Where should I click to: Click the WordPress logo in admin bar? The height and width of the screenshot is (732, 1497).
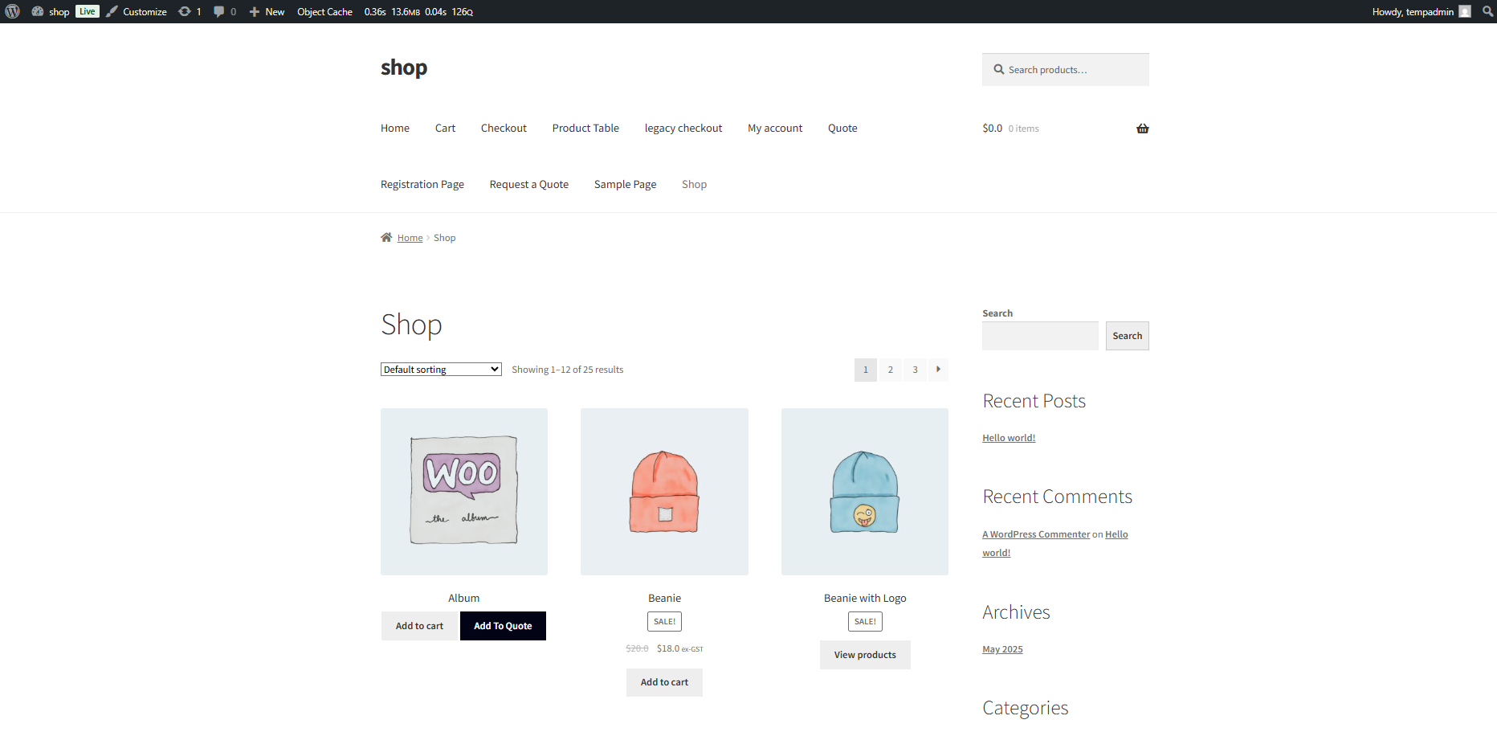tap(13, 11)
